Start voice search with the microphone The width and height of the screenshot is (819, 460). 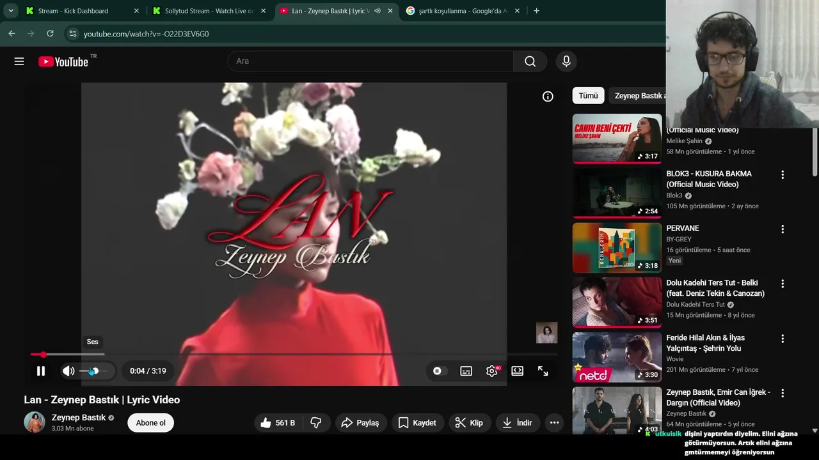(x=566, y=61)
